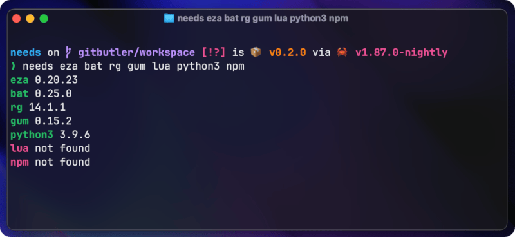Viewport: 515px width, 237px height.
Task: Click the blue folder icon in title bar
Action: [x=169, y=18]
